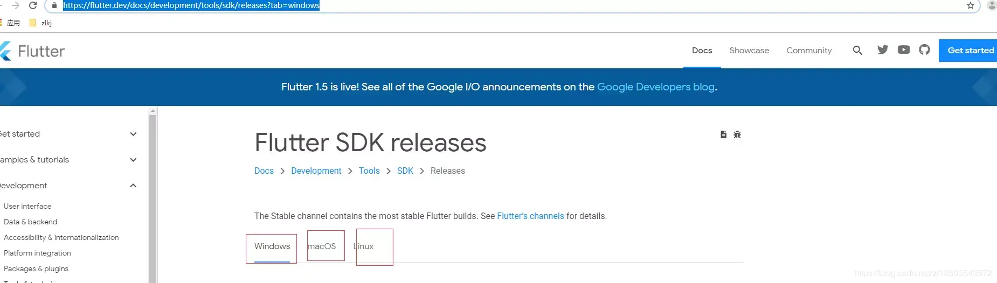Click the browser address bar URL
The image size is (997, 283).
pyautogui.click(x=191, y=5)
